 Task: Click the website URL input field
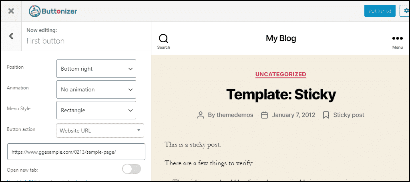76,152
